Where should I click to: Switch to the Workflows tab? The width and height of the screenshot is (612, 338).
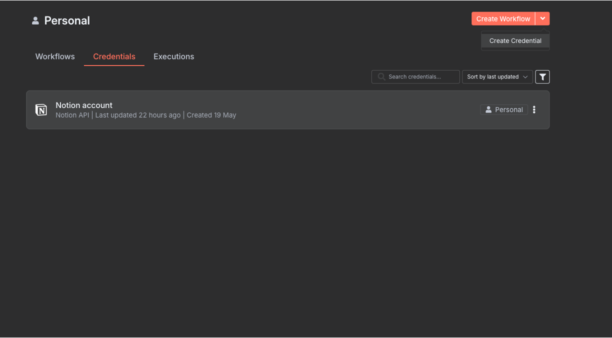pyautogui.click(x=55, y=56)
